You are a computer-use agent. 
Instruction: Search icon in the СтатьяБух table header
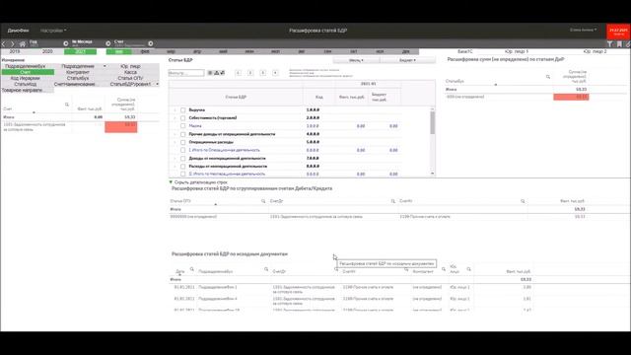[x=548, y=77]
